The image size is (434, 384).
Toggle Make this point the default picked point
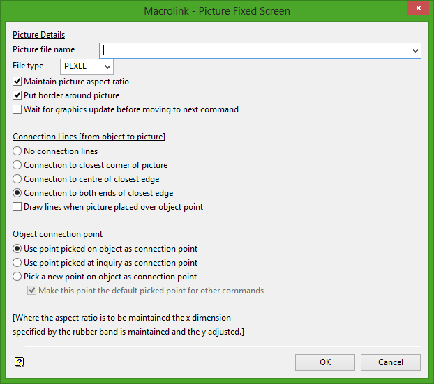coord(31,291)
